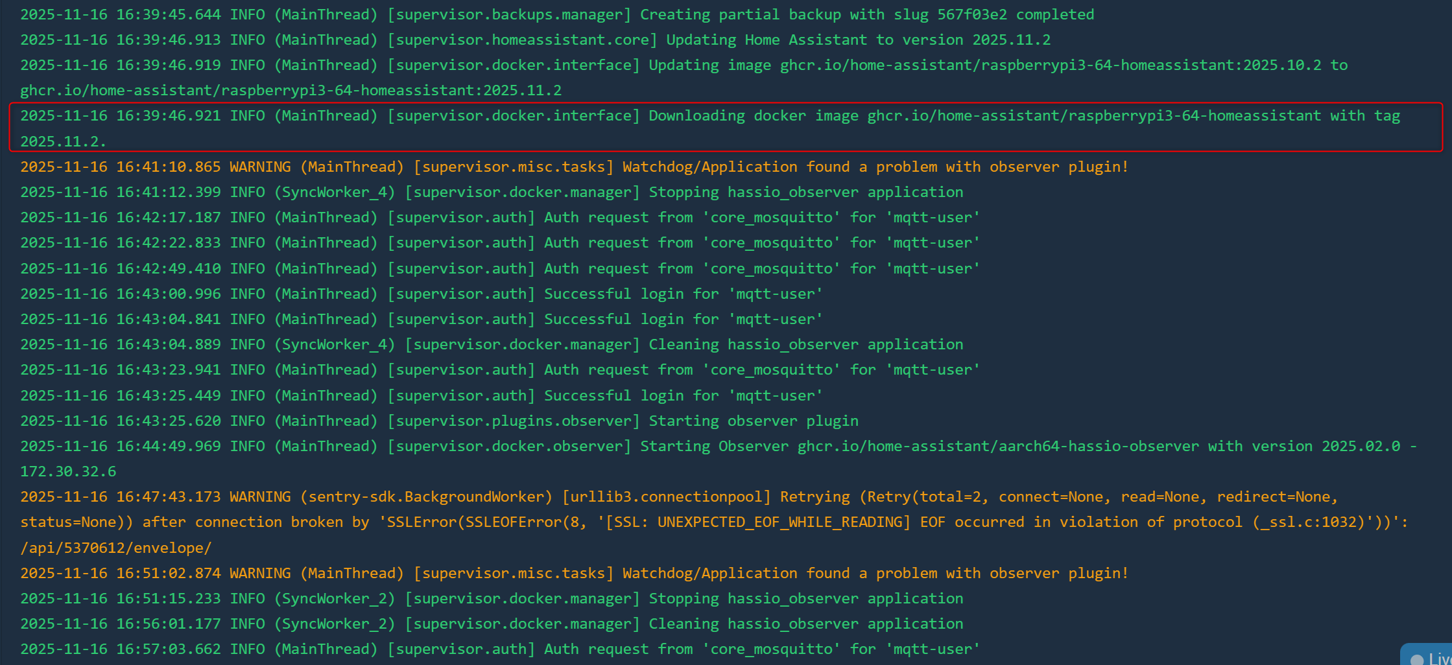
Task: Select the 'Starting Observer' version 2025.02.0 entry
Action: [718, 447]
